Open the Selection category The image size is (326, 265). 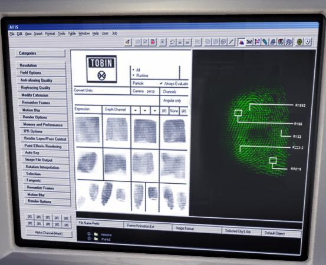click(47, 174)
